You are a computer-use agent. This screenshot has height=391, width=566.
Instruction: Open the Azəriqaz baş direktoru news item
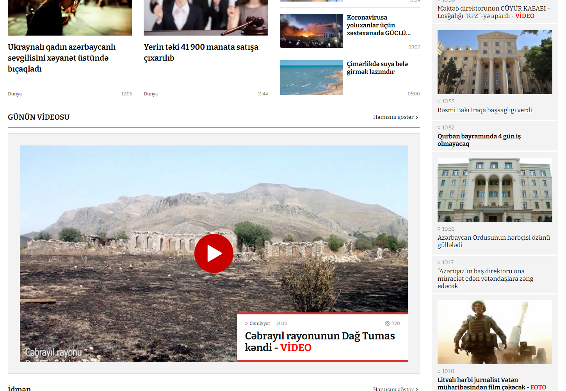coord(485,278)
